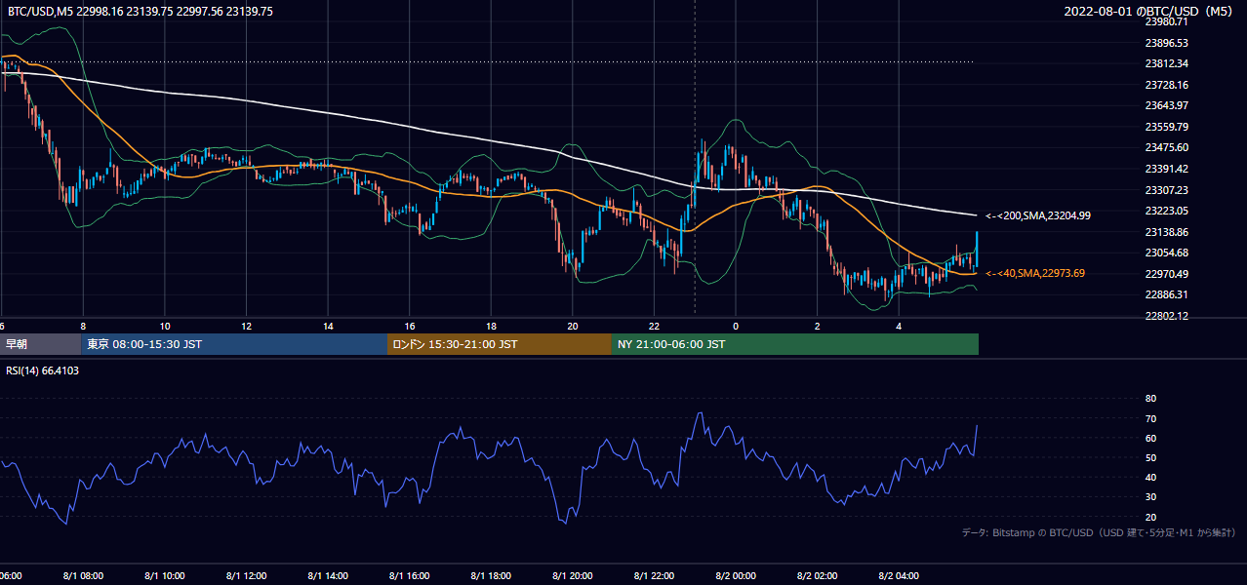Click RSI axis level 80
Screen dimensions: 1247x585
[1150, 399]
